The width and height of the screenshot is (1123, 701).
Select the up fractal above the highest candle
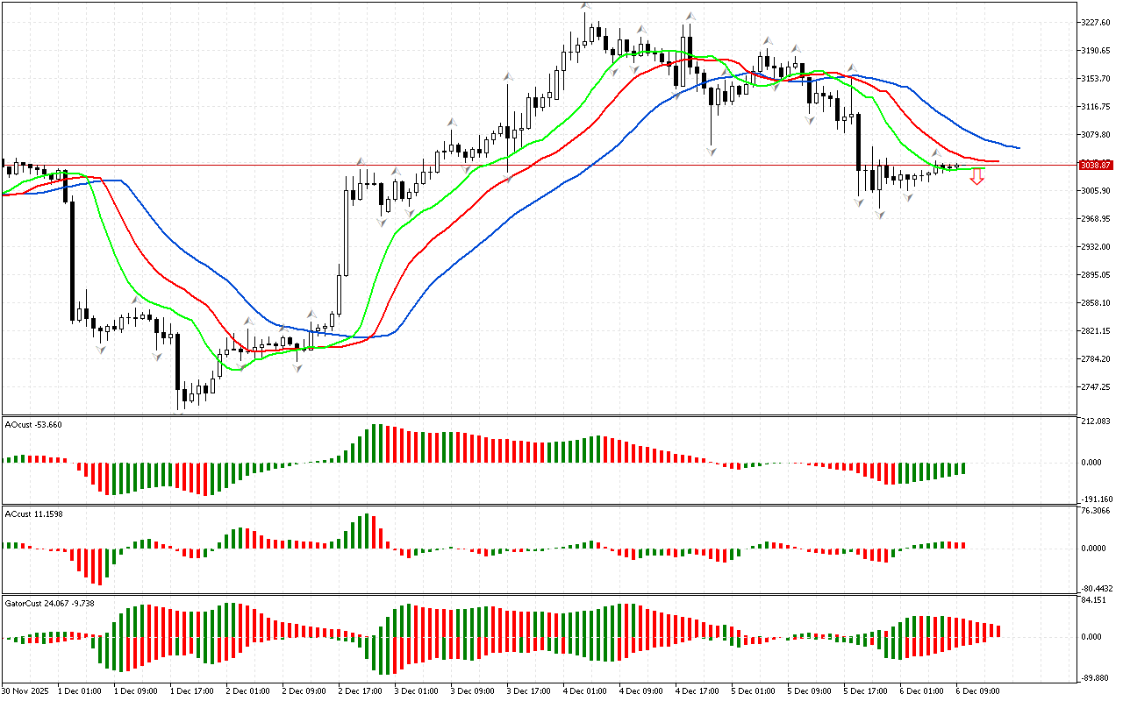point(585,7)
